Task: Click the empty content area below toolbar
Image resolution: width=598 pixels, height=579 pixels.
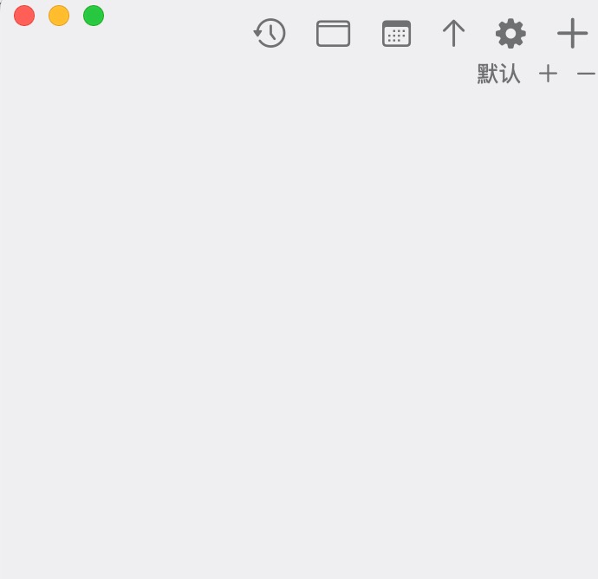Action: point(299,328)
